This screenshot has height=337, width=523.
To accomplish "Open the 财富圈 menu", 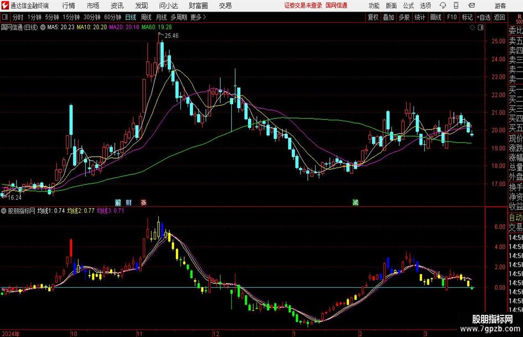I will click(198, 6).
